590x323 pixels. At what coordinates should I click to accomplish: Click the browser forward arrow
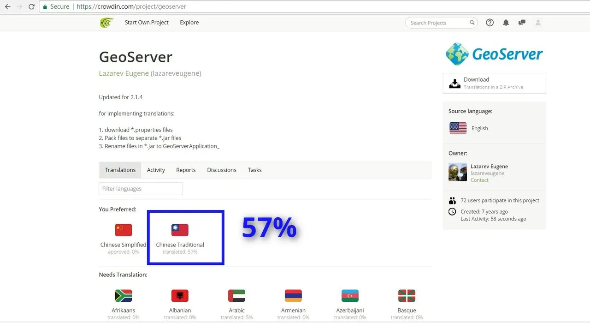(19, 7)
